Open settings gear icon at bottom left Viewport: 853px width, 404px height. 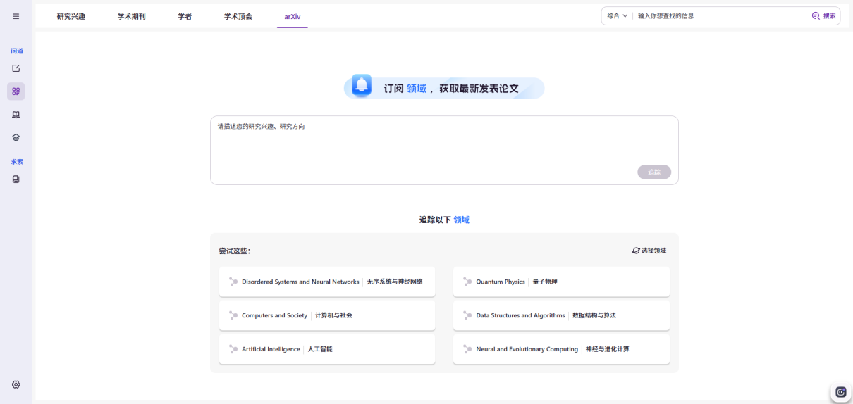coord(16,384)
